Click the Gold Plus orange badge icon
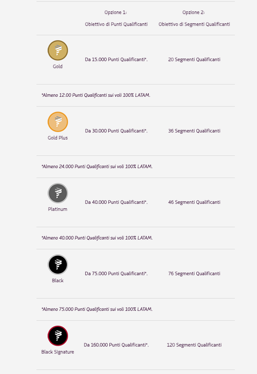Screen dimensions: 257x374 (x=58, y=122)
